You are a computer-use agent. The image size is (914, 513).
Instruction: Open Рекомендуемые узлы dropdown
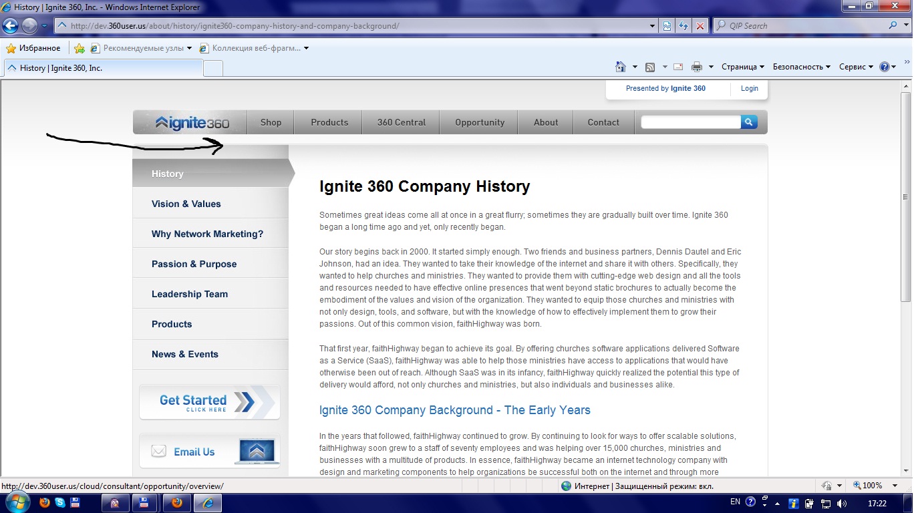coord(141,48)
